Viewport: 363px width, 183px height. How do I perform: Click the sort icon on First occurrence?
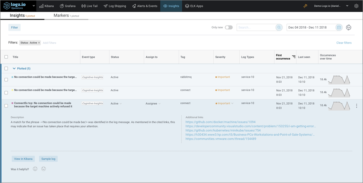coord(293,56)
